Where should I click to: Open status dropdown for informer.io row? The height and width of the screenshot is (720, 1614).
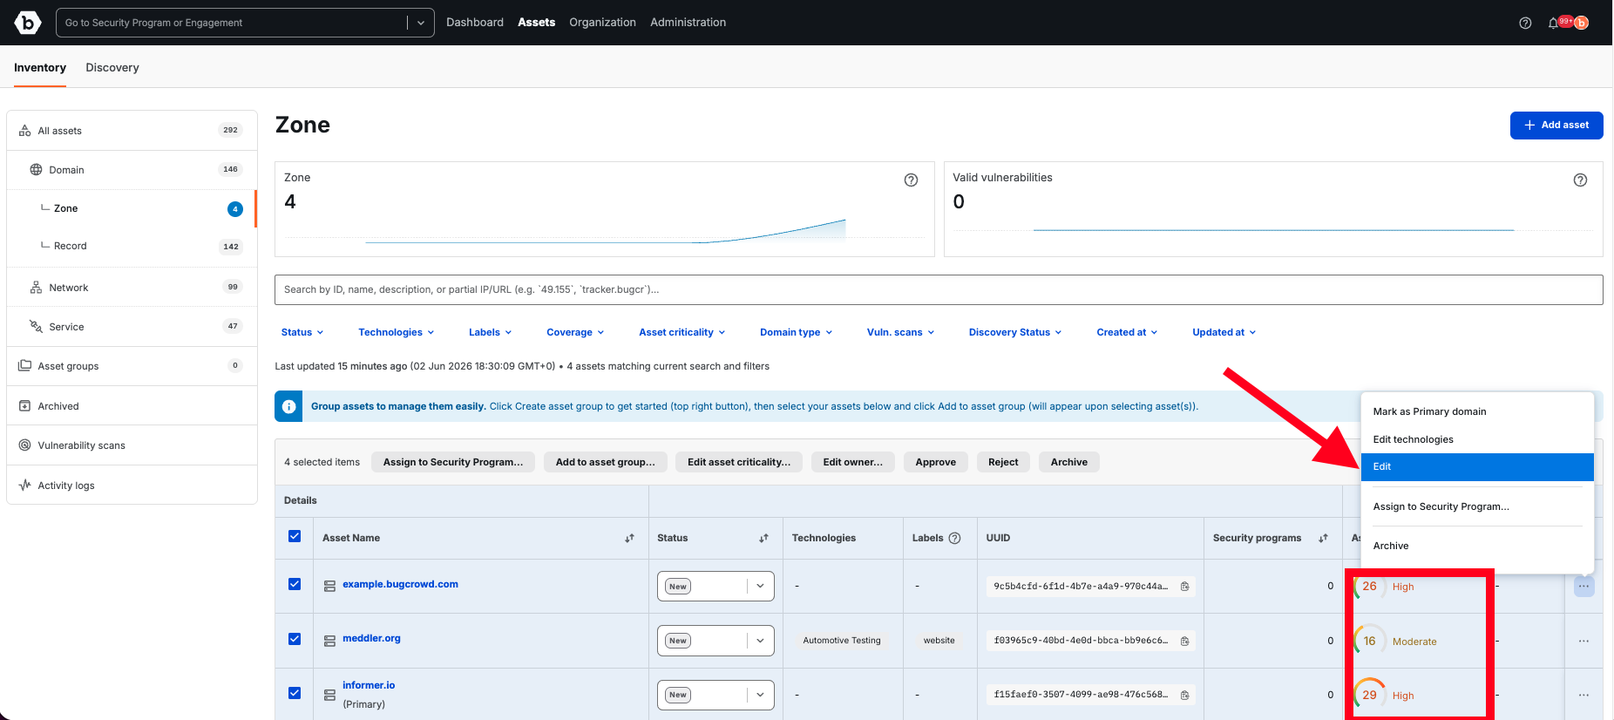coord(760,695)
